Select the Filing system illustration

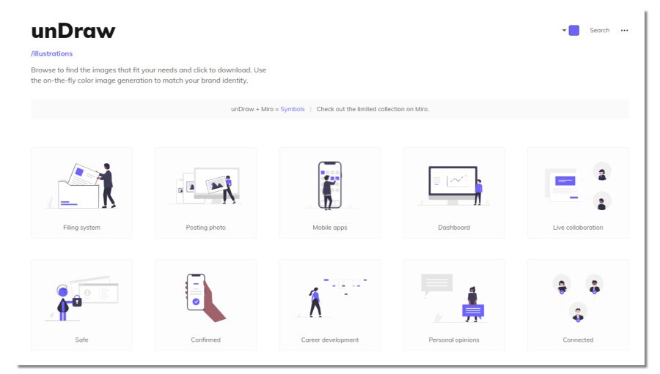point(81,193)
